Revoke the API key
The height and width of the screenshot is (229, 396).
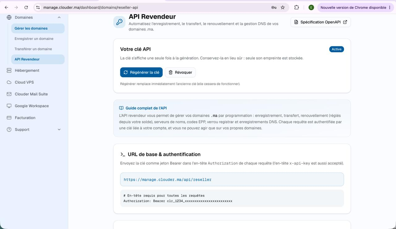[x=180, y=72]
